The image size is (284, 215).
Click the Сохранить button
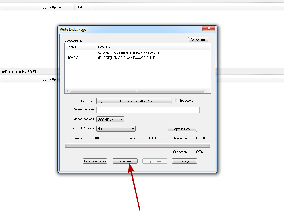[198, 40]
